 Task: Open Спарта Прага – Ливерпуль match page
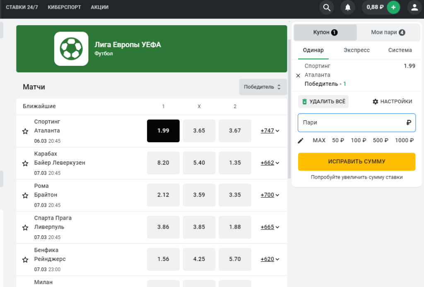click(x=53, y=222)
